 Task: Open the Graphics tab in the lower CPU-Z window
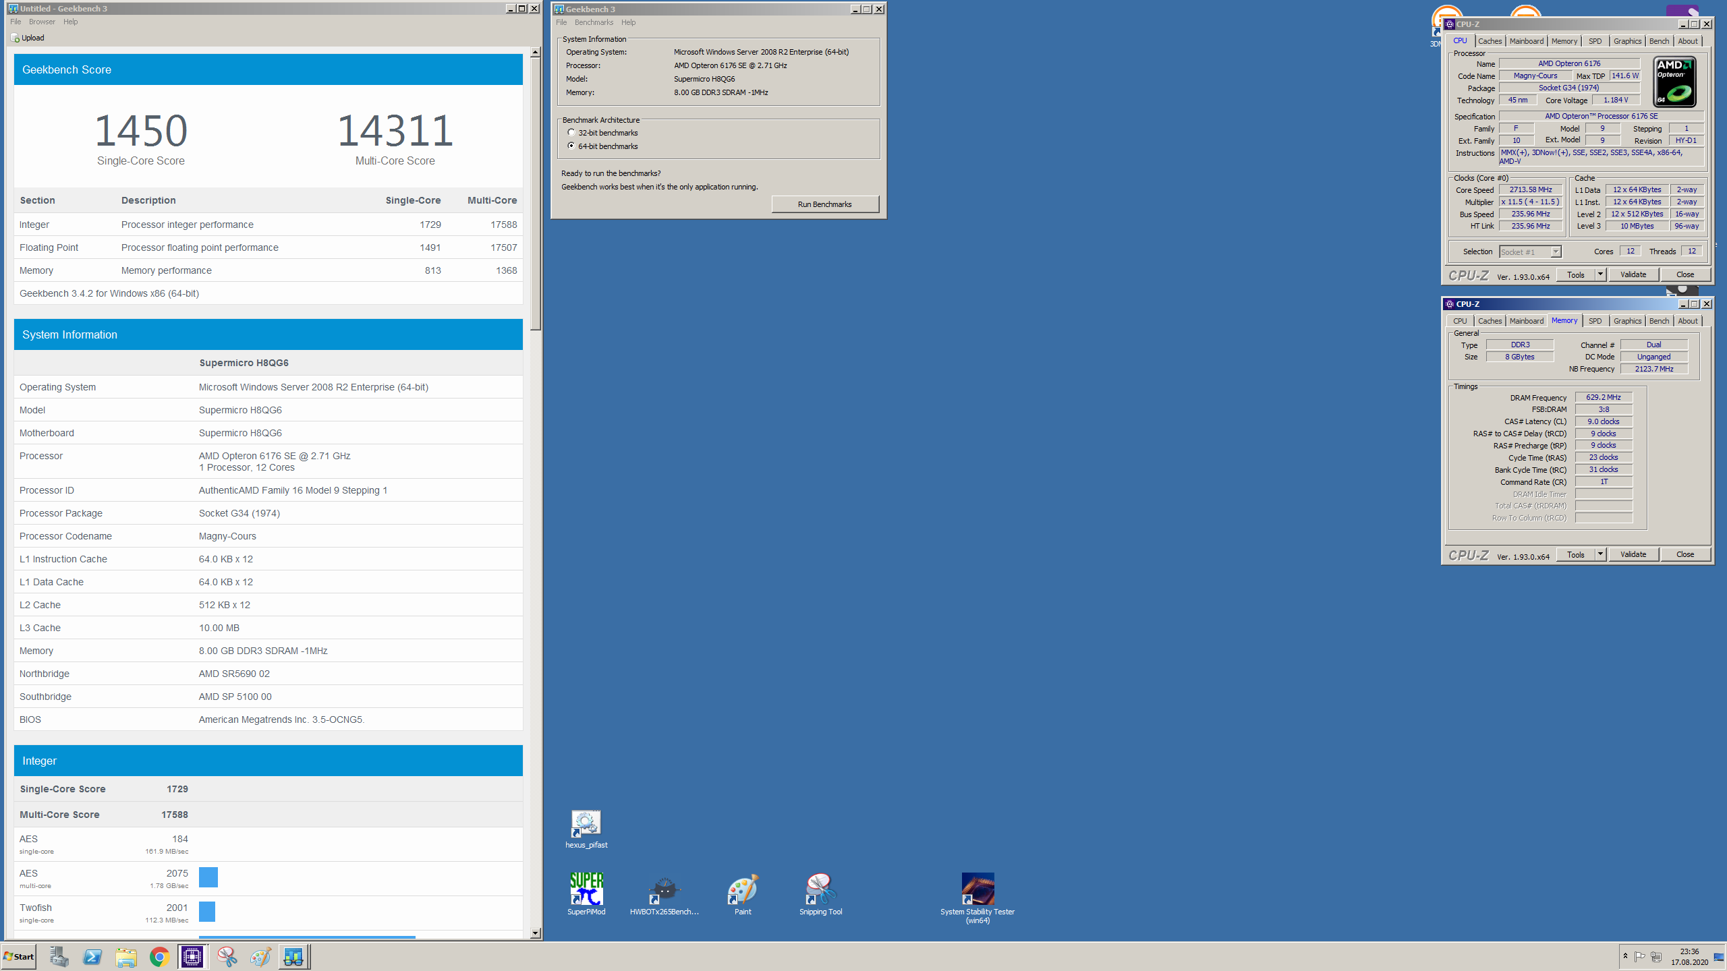pyautogui.click(x=1627, y=321)
